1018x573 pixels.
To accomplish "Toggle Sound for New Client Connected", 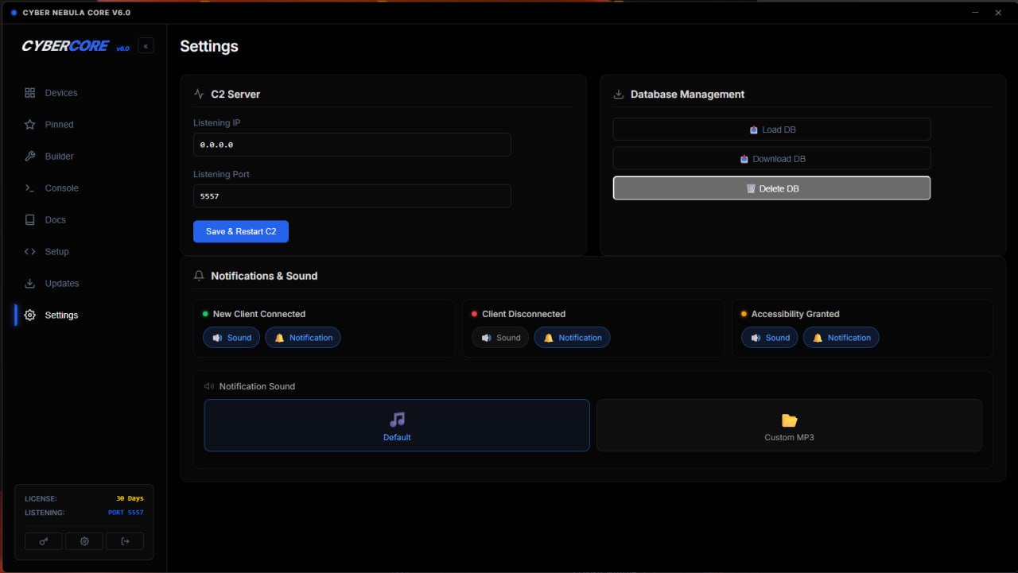I will [x=231, y=338].
